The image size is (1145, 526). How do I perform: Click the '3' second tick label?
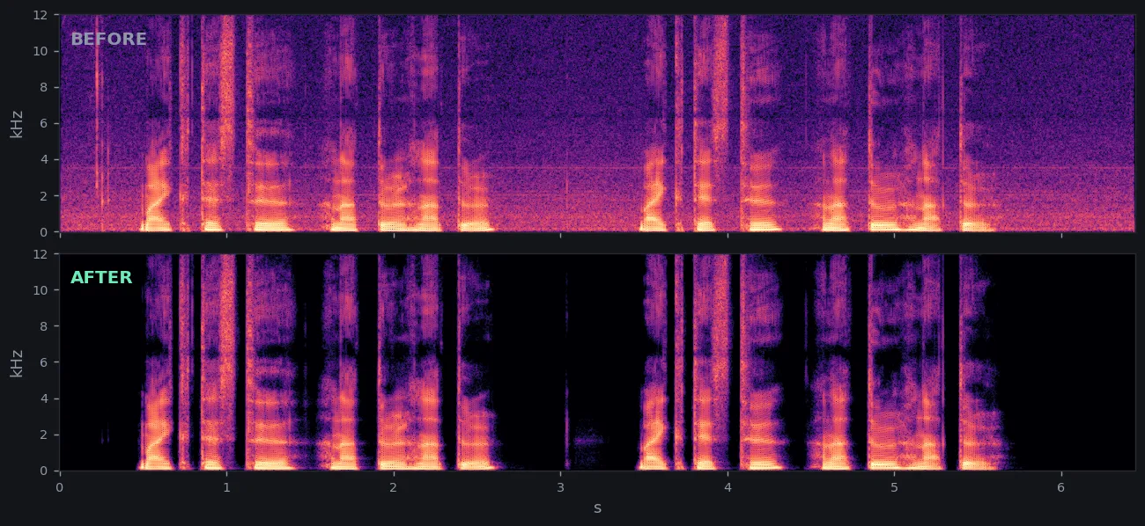click(x=560, y=488)
